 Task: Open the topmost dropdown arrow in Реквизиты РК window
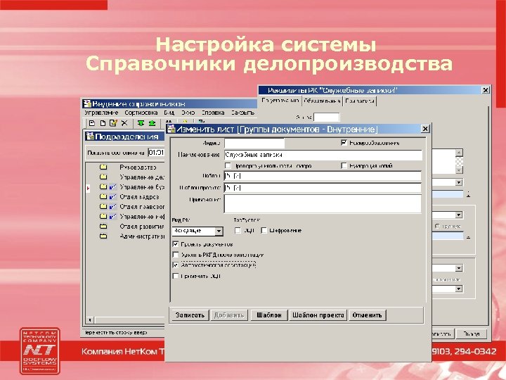458,182
